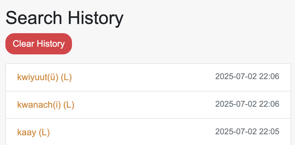Click the 22:05 timestamp beside kaay

[x=247, y=131]
